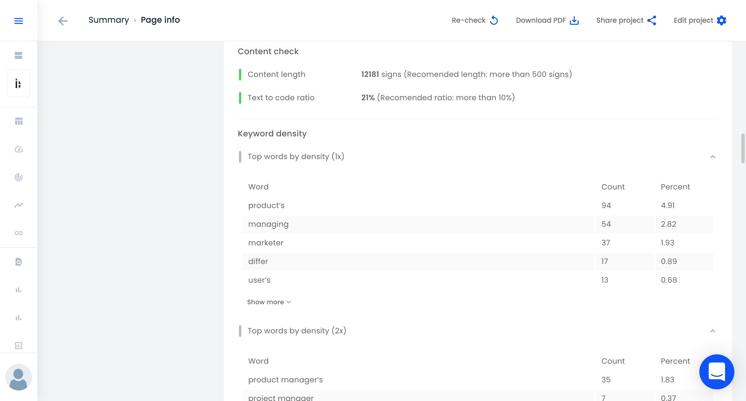The width and height of the screenshot is (746, 401).
Task: Click percent value 2.82
Action: coord(668,224)
